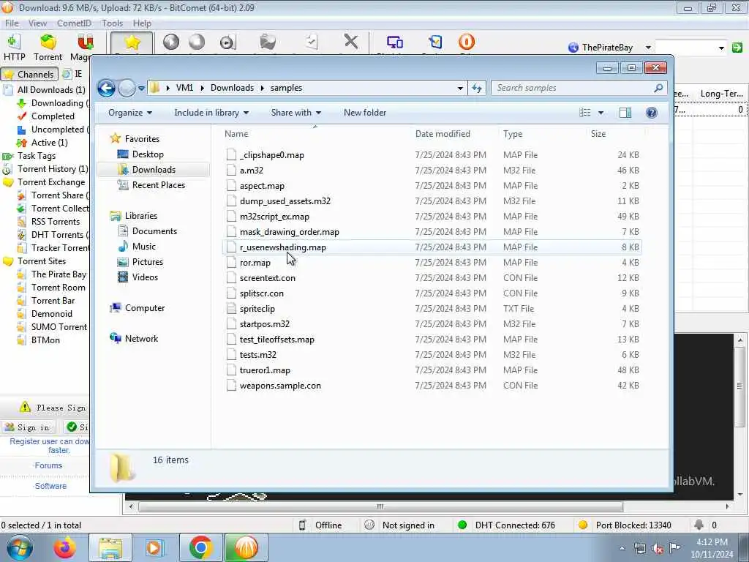Click BitComet horizontal scrollbar thumb
This screenshot has width=749, height=562.
pos(380,506)
